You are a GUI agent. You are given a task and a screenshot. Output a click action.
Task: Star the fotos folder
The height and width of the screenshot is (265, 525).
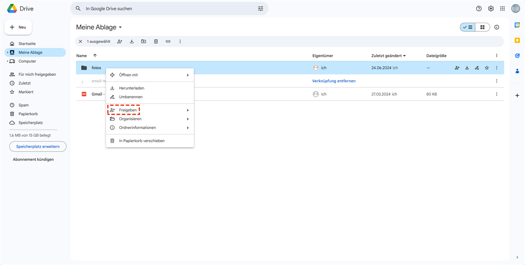(486, 68)
